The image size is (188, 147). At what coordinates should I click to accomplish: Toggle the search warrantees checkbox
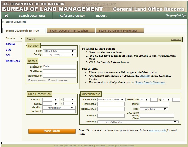(x=49, y=80)
